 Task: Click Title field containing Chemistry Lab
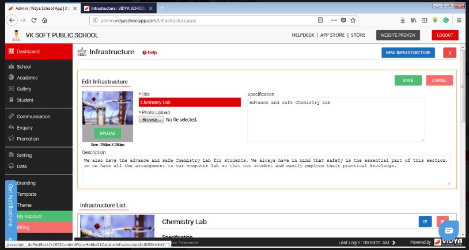(190, 103)
